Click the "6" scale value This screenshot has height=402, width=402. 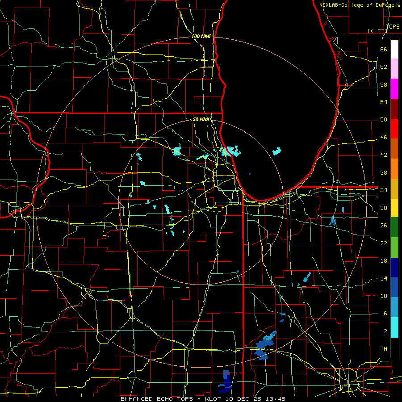click(385, 314)
